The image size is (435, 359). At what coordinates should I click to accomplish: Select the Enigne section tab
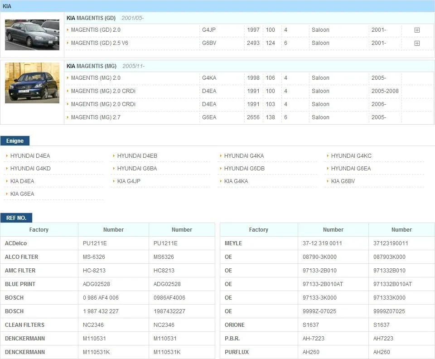[15, 141]
